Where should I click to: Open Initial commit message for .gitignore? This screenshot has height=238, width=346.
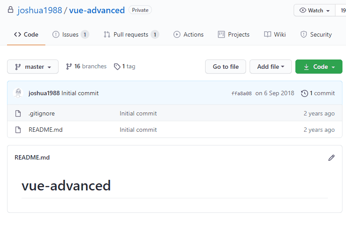(138, 113)
